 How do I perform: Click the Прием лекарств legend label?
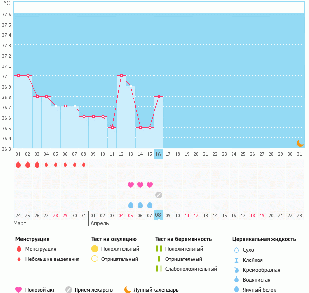pos(93,290)
